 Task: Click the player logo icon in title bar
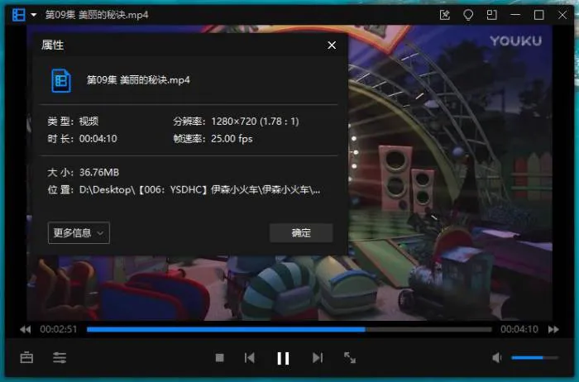(x=18, y=15)
